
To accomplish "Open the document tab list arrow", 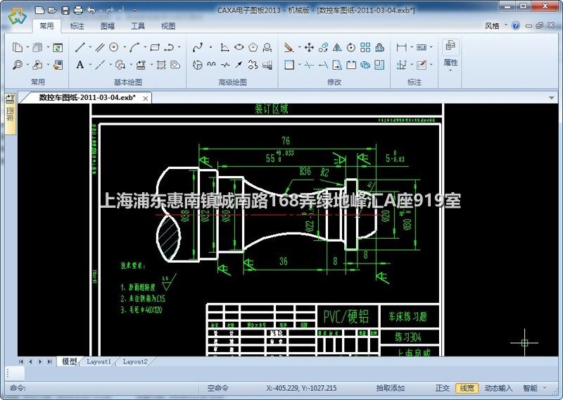I will [552, 97].
